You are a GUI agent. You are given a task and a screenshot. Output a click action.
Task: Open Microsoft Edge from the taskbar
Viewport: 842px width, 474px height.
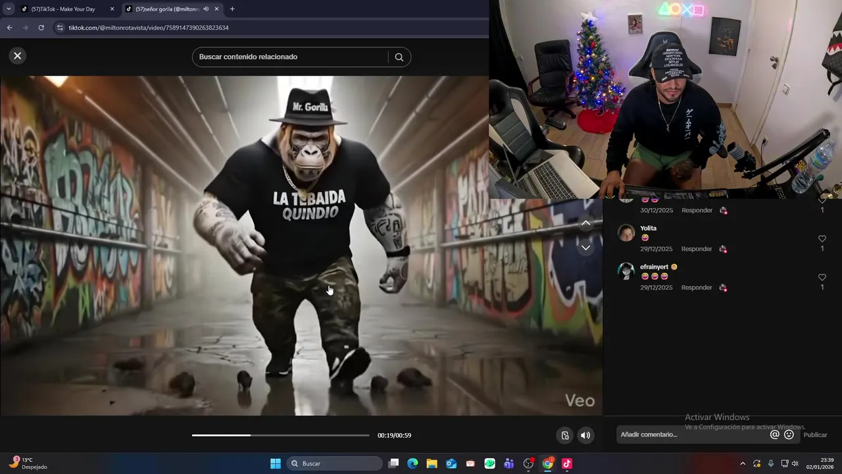tap(412, 463)
